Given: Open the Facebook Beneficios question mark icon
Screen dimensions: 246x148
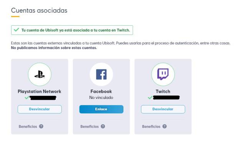Looking at the screenshot, I should (x=103, y=126).
